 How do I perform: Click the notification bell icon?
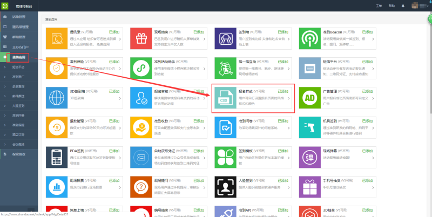(x=402, y=5)
